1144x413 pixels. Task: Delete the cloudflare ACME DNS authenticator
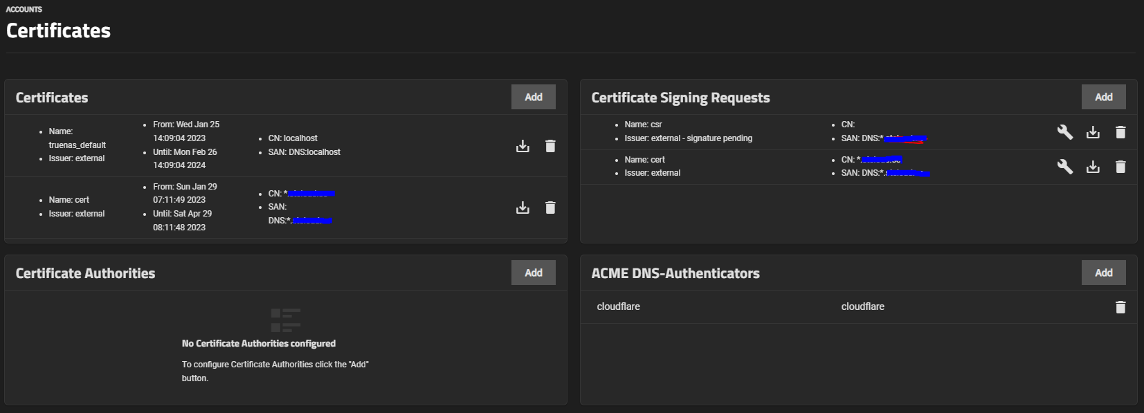coord(1120,307)
